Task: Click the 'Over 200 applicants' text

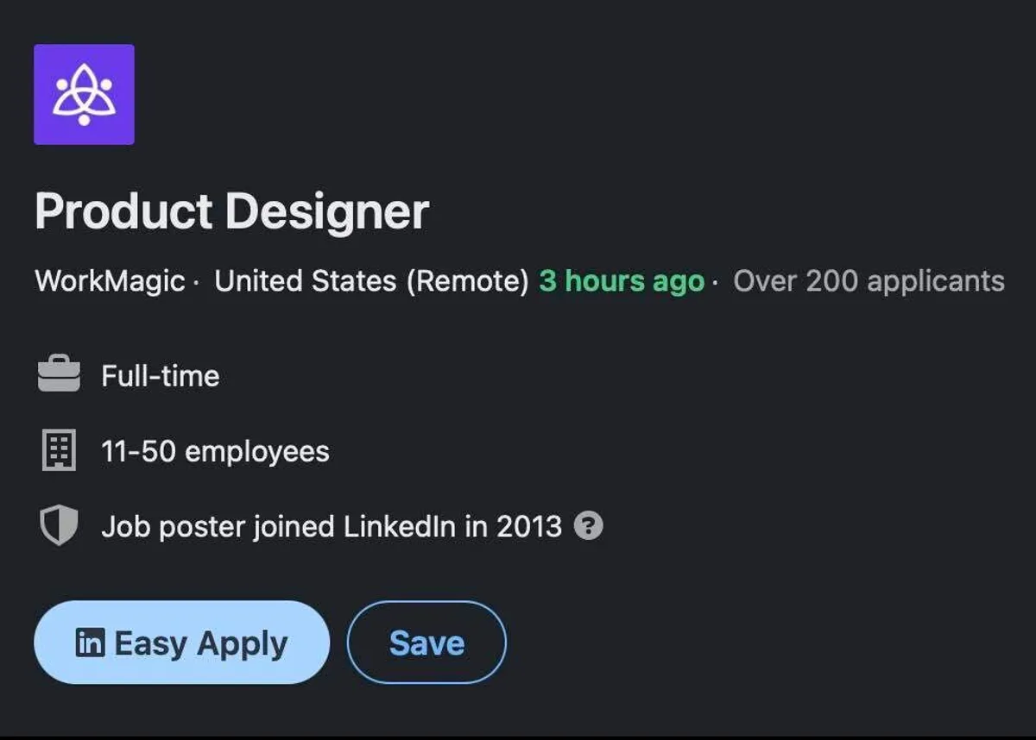Action: (x=869, y=281)
